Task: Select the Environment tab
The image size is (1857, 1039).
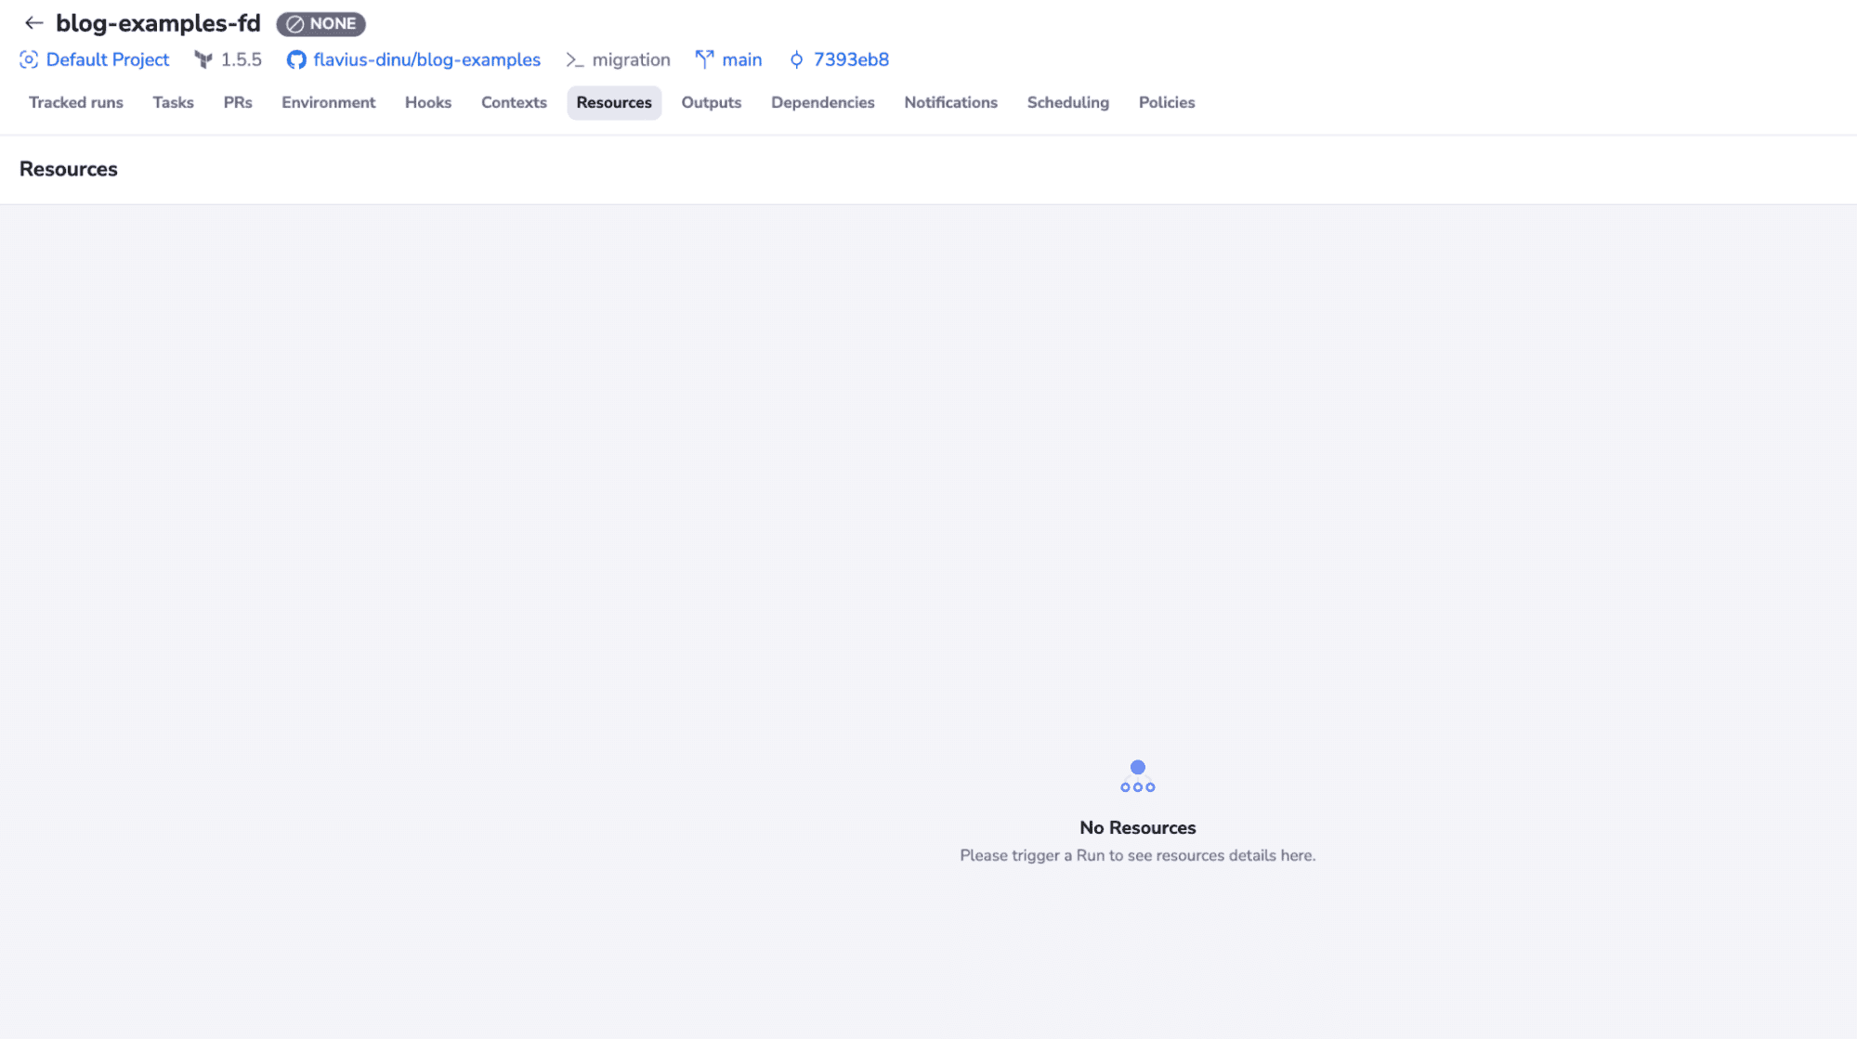Action: pos(328,102)
